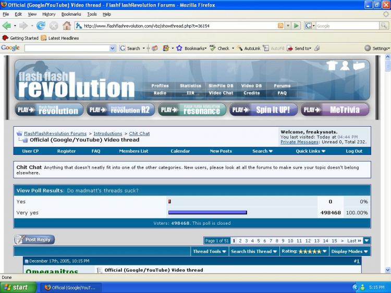This screenshot has height=293, width=391.
Task: Click the page scrollbar down arrow
Action: coord(388,270)
